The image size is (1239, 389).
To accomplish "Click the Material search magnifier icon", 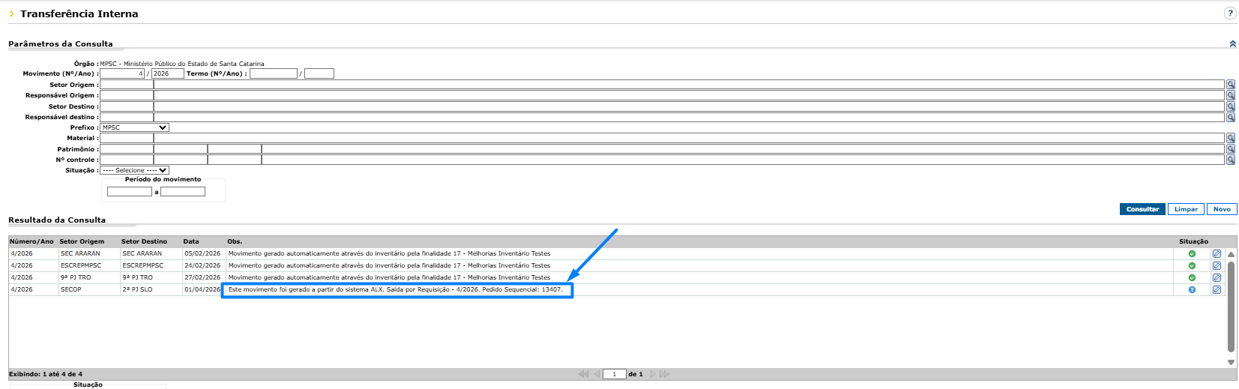I will click(1230, 138).
